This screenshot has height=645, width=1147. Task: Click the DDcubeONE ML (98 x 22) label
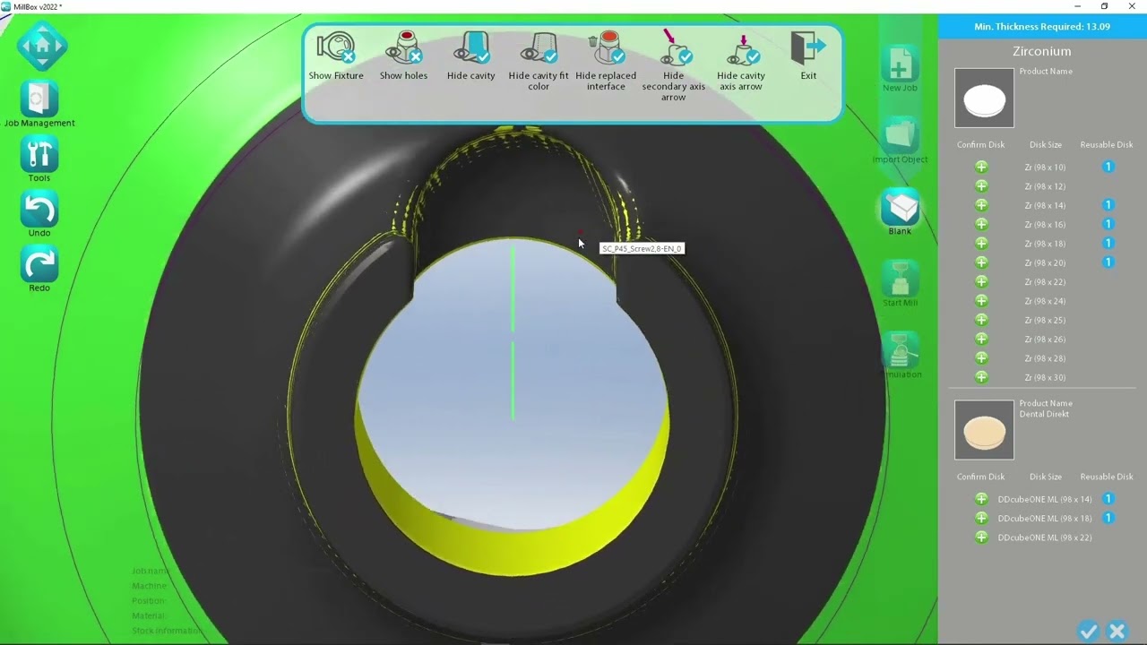coord(1045,537)
